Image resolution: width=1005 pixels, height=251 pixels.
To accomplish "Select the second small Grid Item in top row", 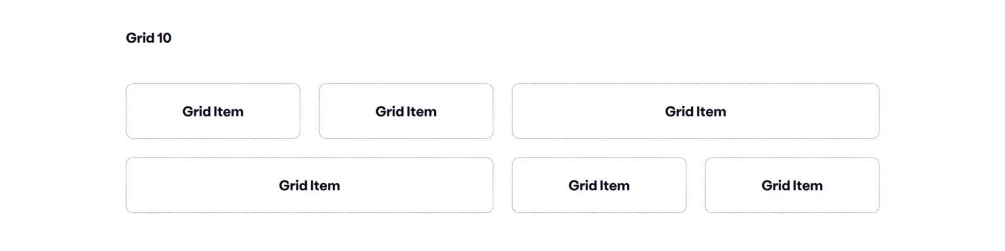I will tap(406, 111).
